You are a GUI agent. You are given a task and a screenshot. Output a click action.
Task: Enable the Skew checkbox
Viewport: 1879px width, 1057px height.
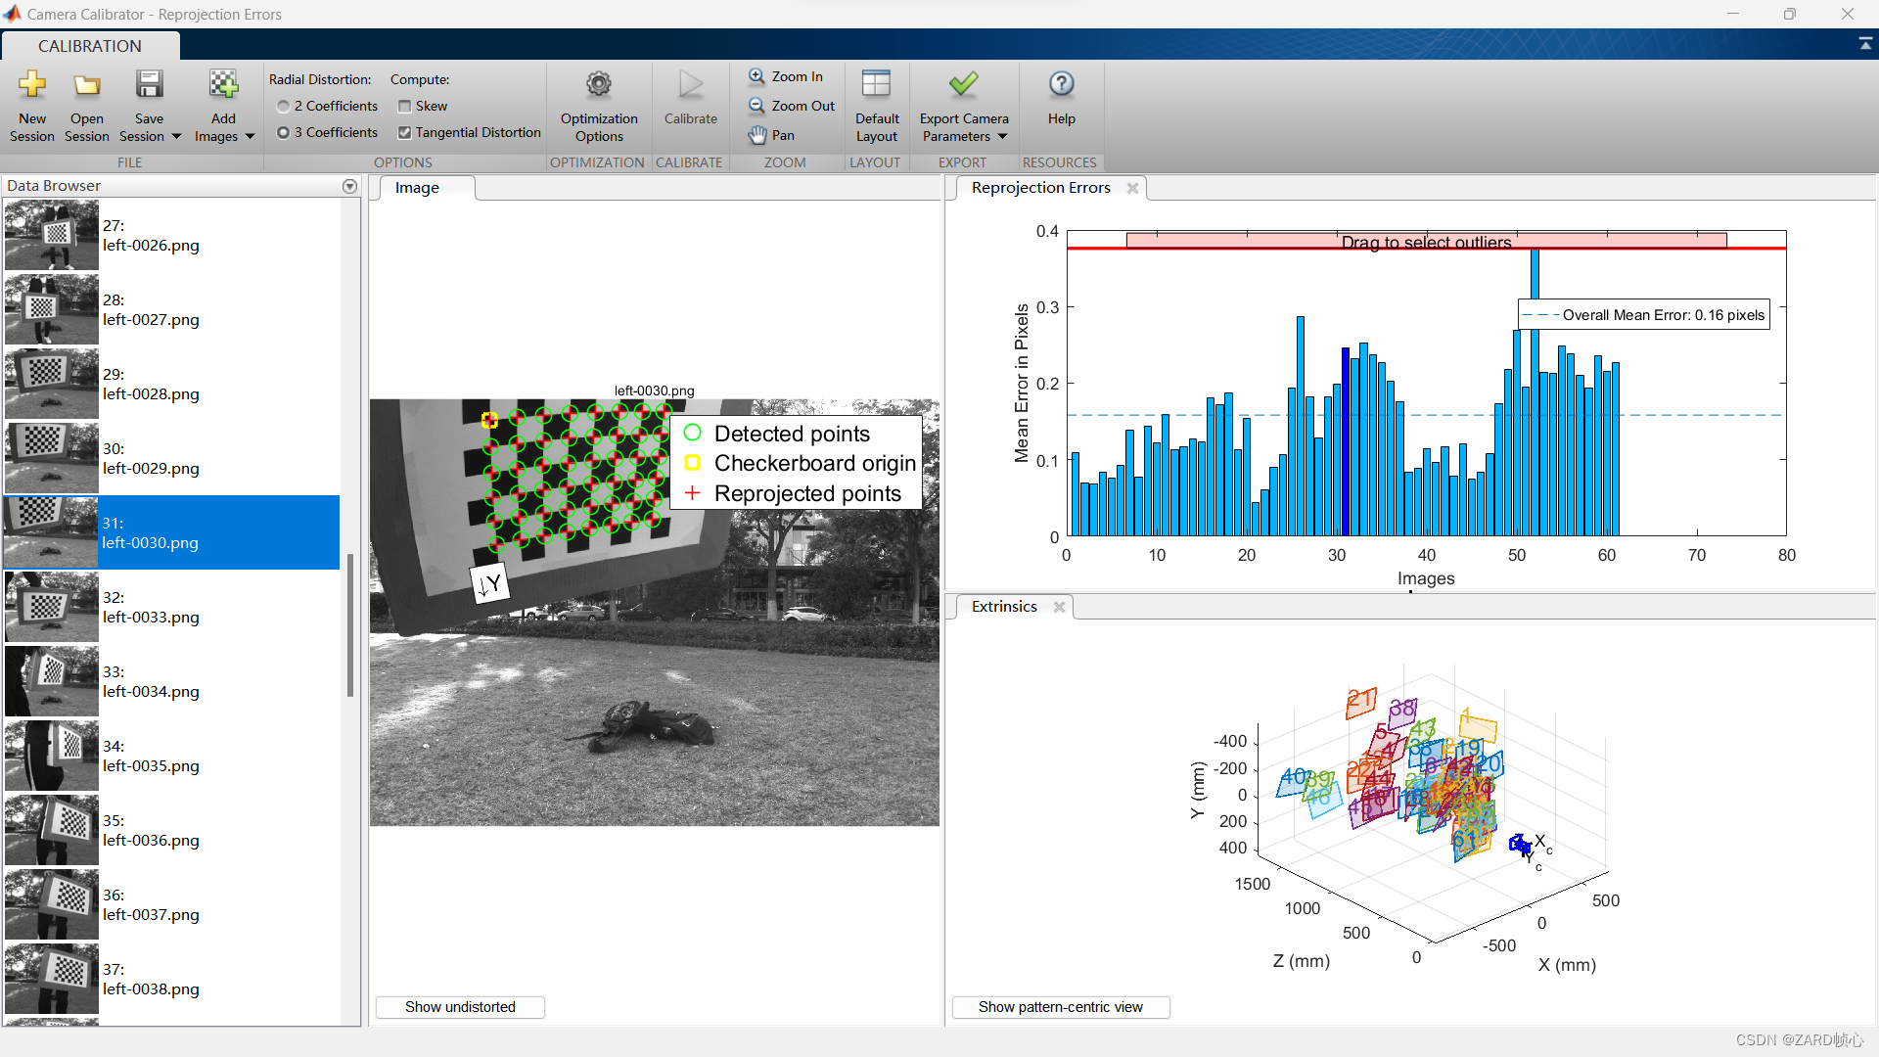404,106
